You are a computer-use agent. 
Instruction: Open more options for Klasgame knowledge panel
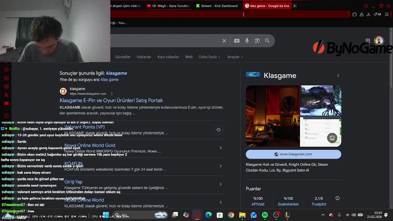[x=338, y=76]
